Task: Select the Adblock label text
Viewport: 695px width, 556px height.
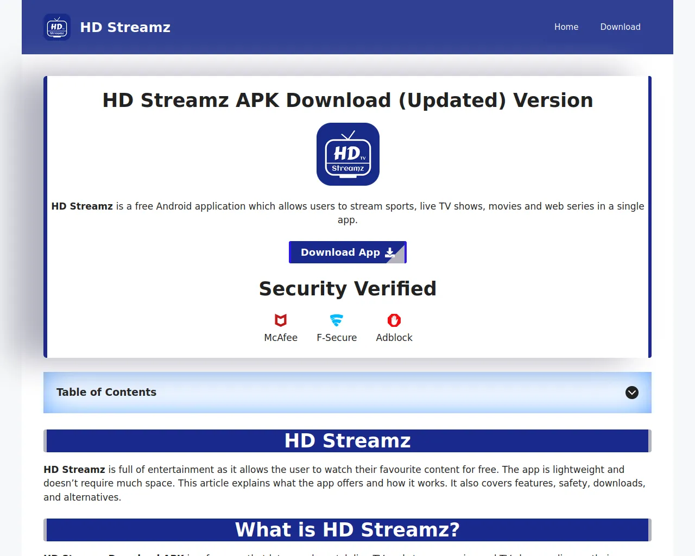Action: 394,338
